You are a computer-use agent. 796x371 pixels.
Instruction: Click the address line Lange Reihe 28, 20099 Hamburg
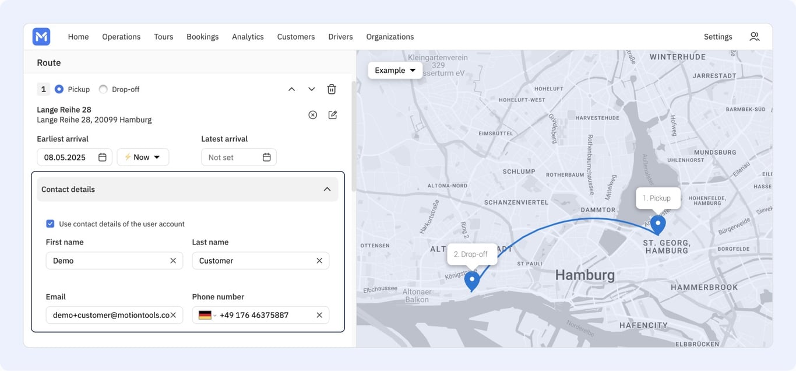94,120
